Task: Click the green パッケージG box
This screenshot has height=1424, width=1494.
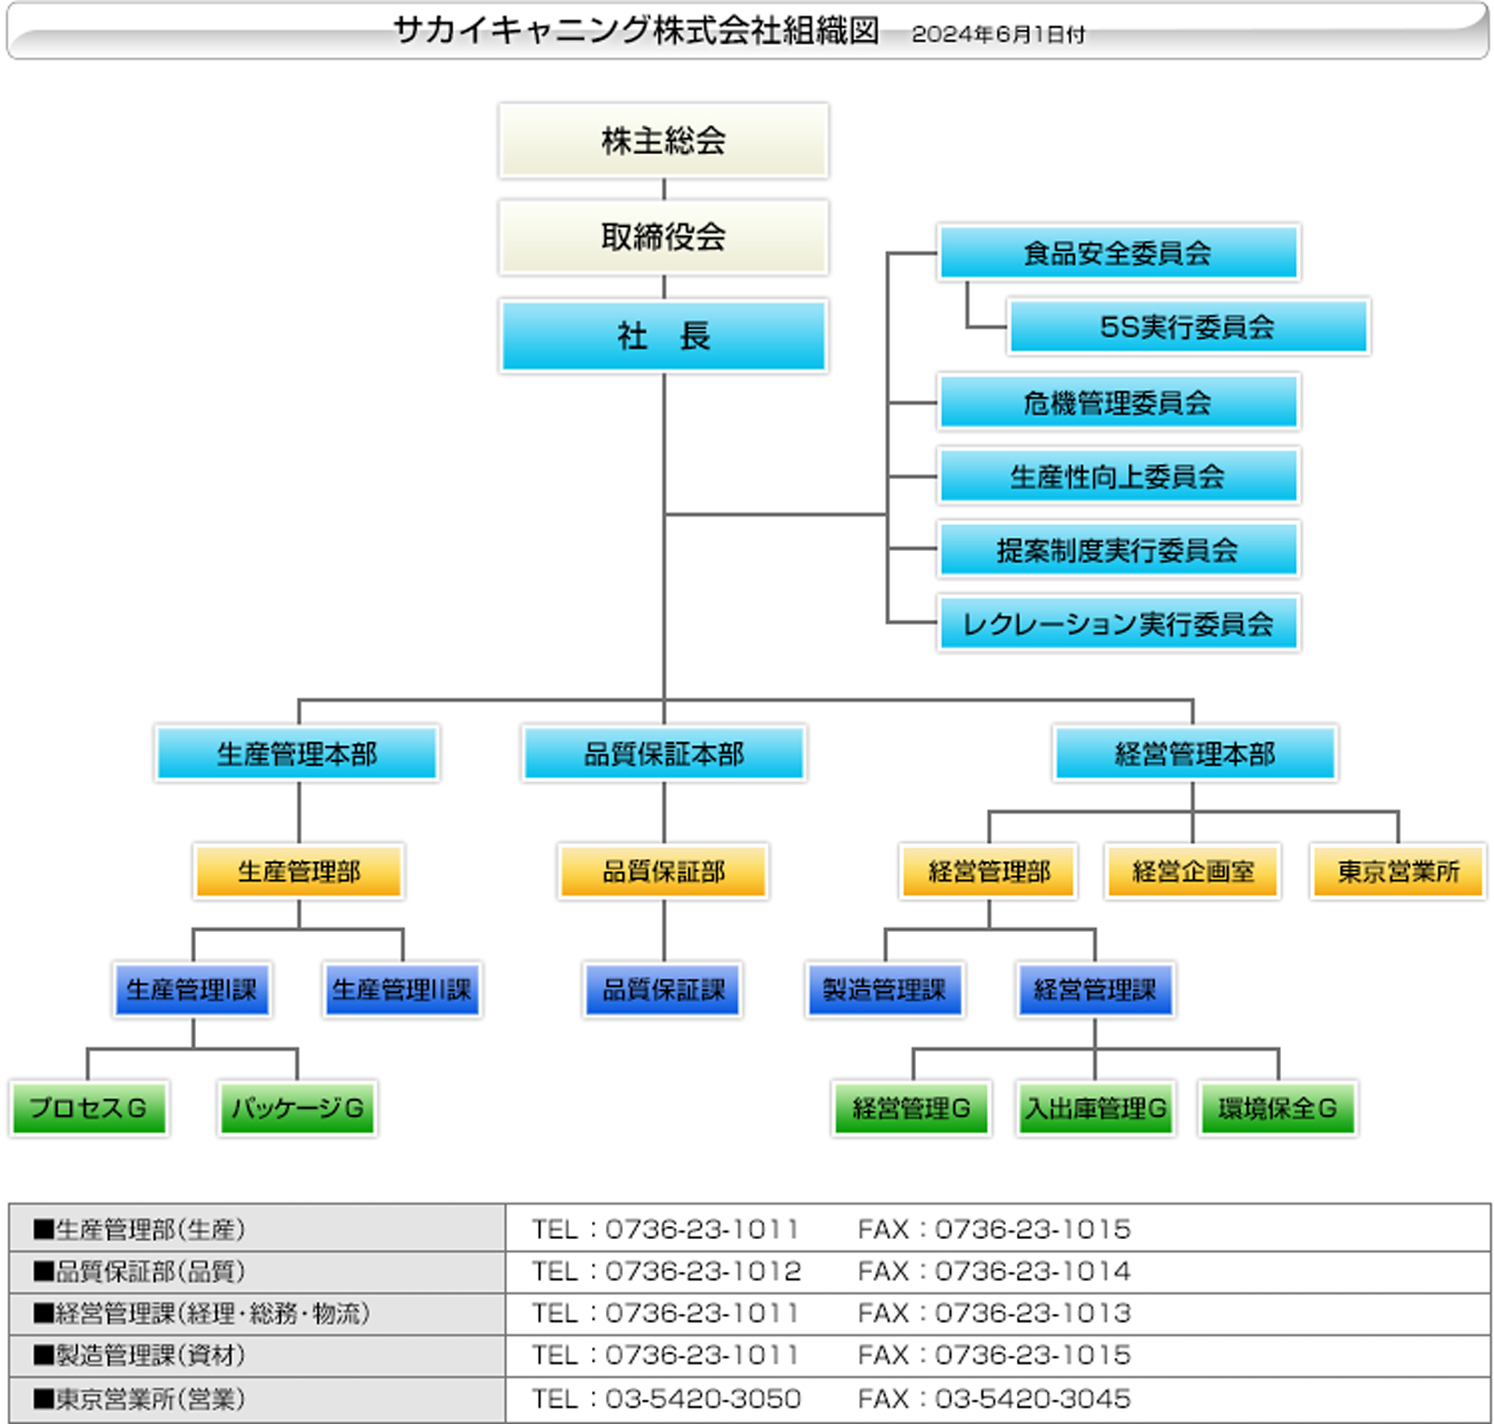Action: (x=298, y=1108)
